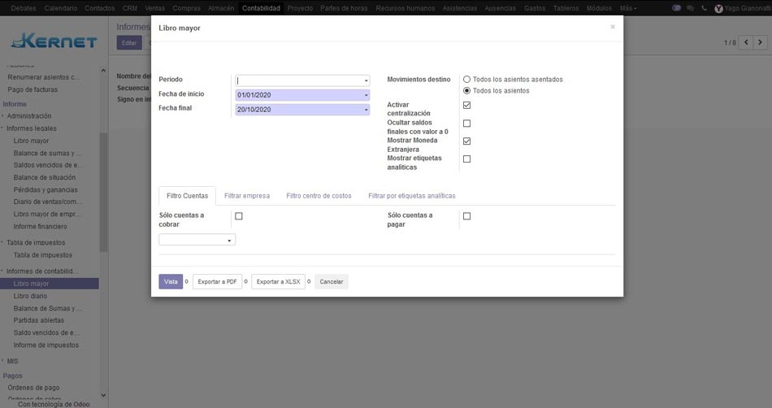Image resolution: width=772 pixels, height=408 pixels.
Task: Click Exportar a PDF button
Action: [x=217, y=282]
